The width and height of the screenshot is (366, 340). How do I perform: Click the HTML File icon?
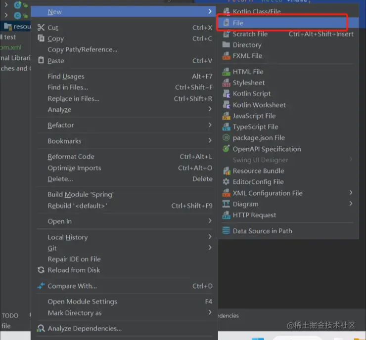point(226,72)
